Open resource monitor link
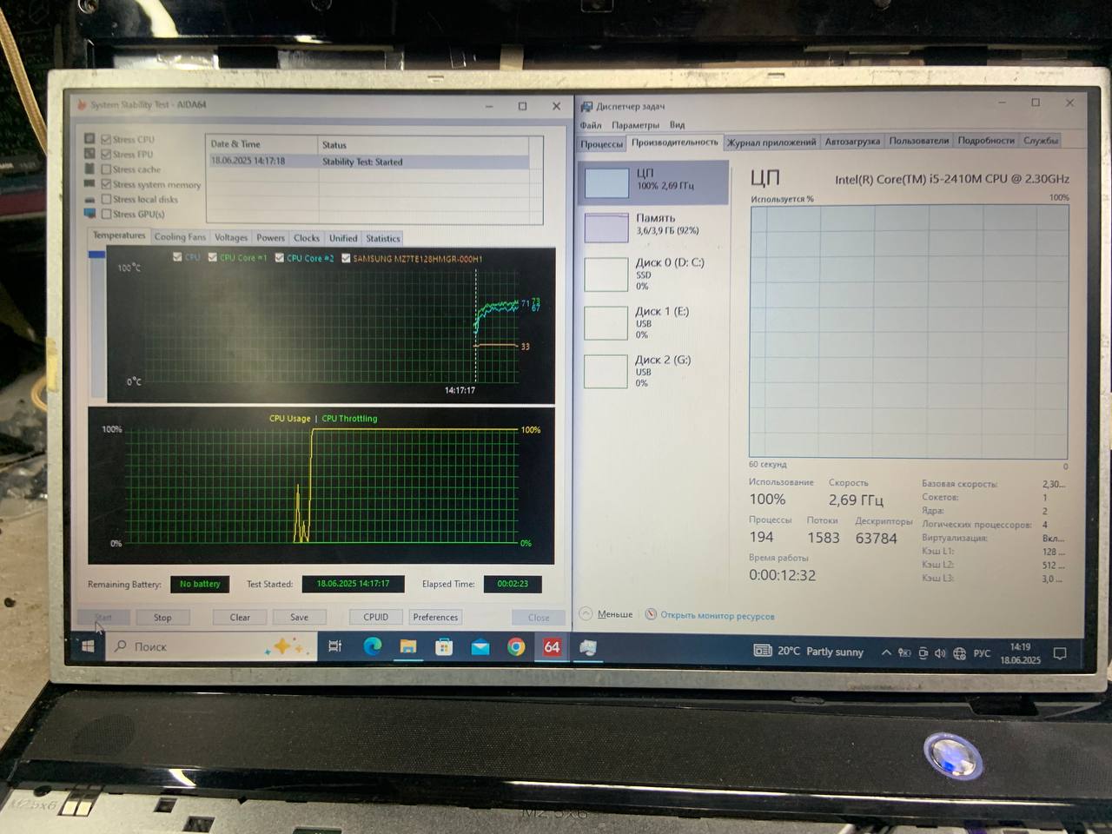1112x834 pixels. pos(717,616)
